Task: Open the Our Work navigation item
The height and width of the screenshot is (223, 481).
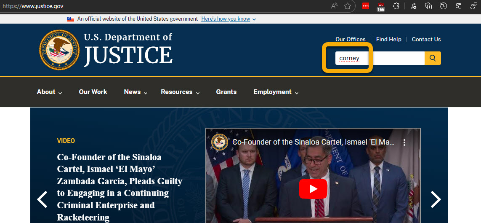Action: click(93, 92)
